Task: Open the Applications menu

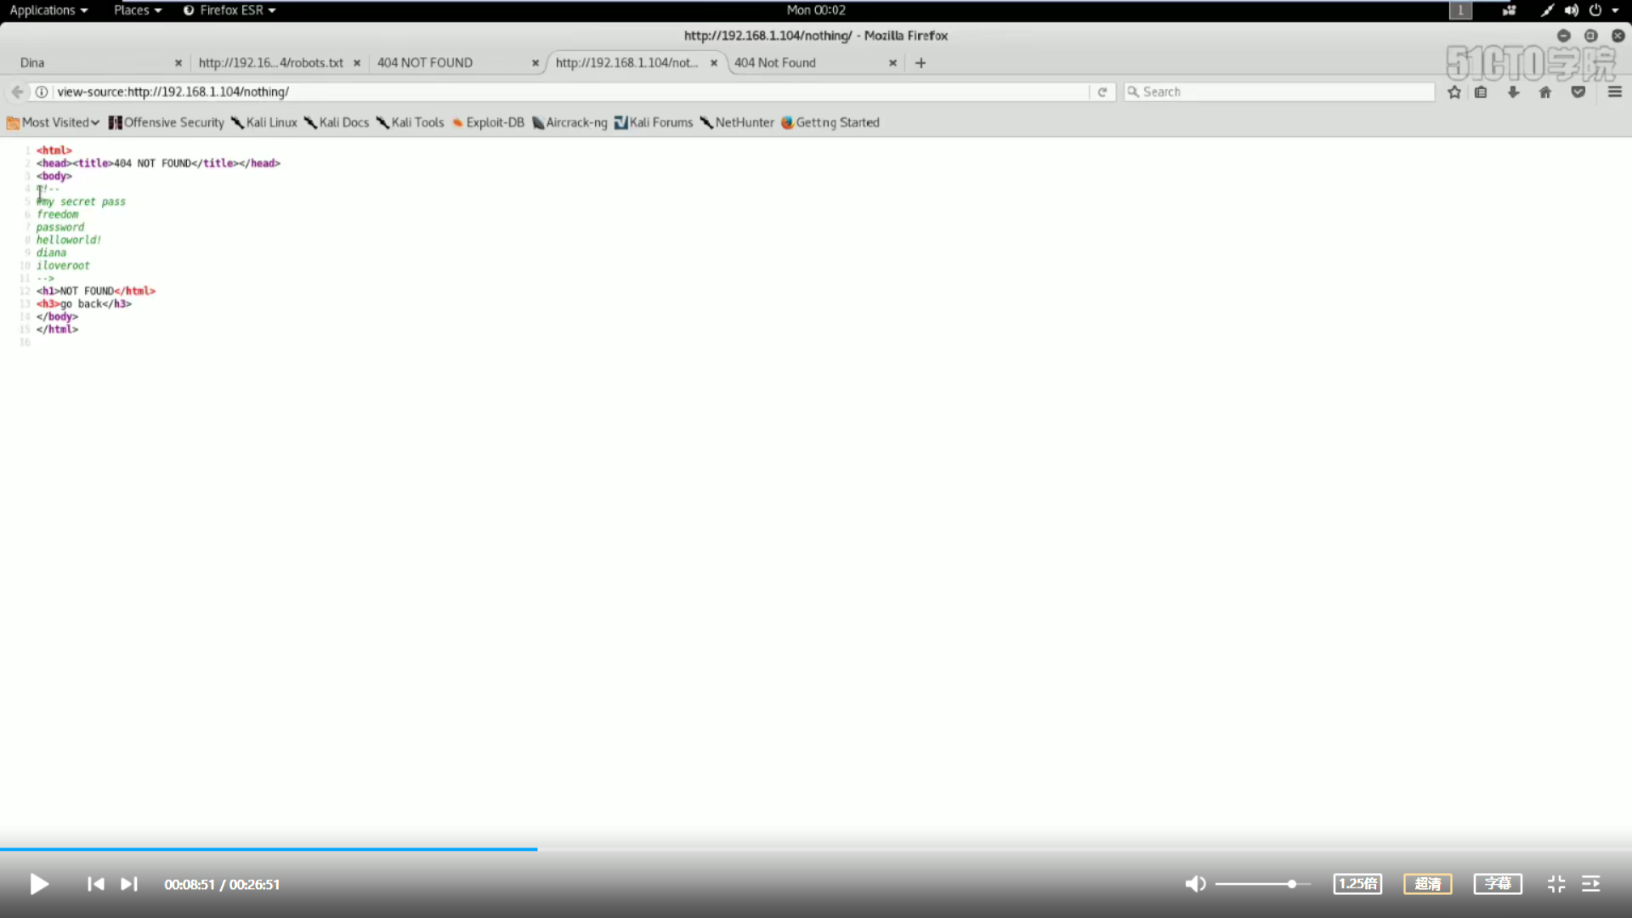Action: [x=48, y=10]
